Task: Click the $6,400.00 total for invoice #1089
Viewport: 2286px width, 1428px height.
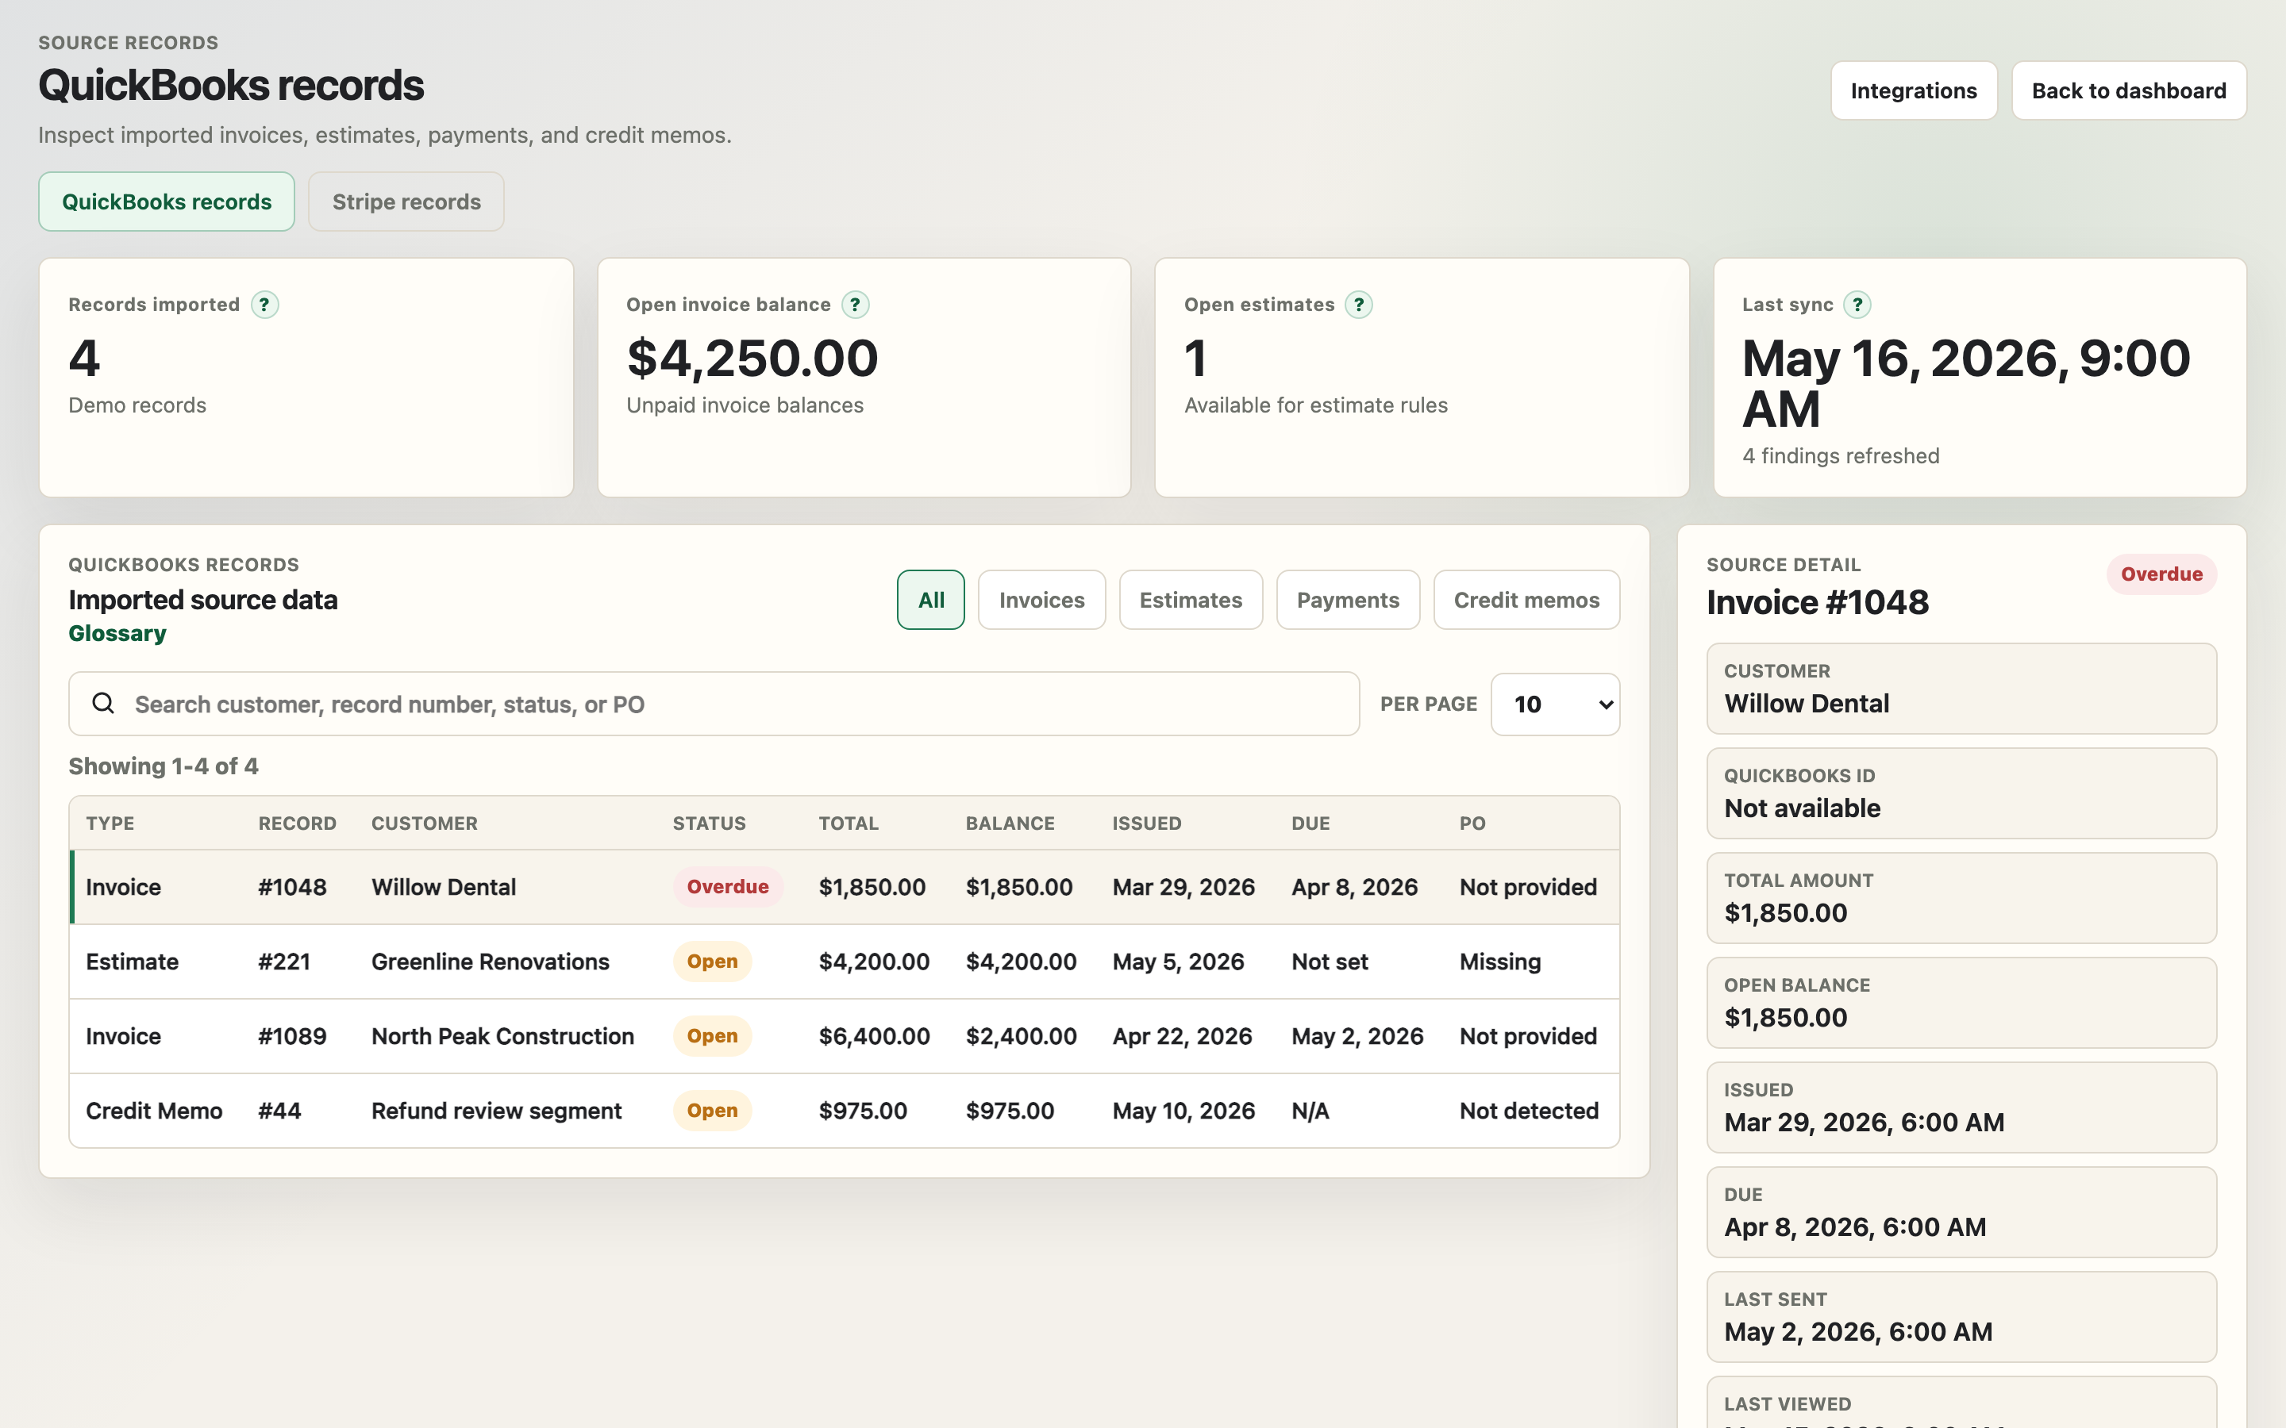Action: 874,1036
